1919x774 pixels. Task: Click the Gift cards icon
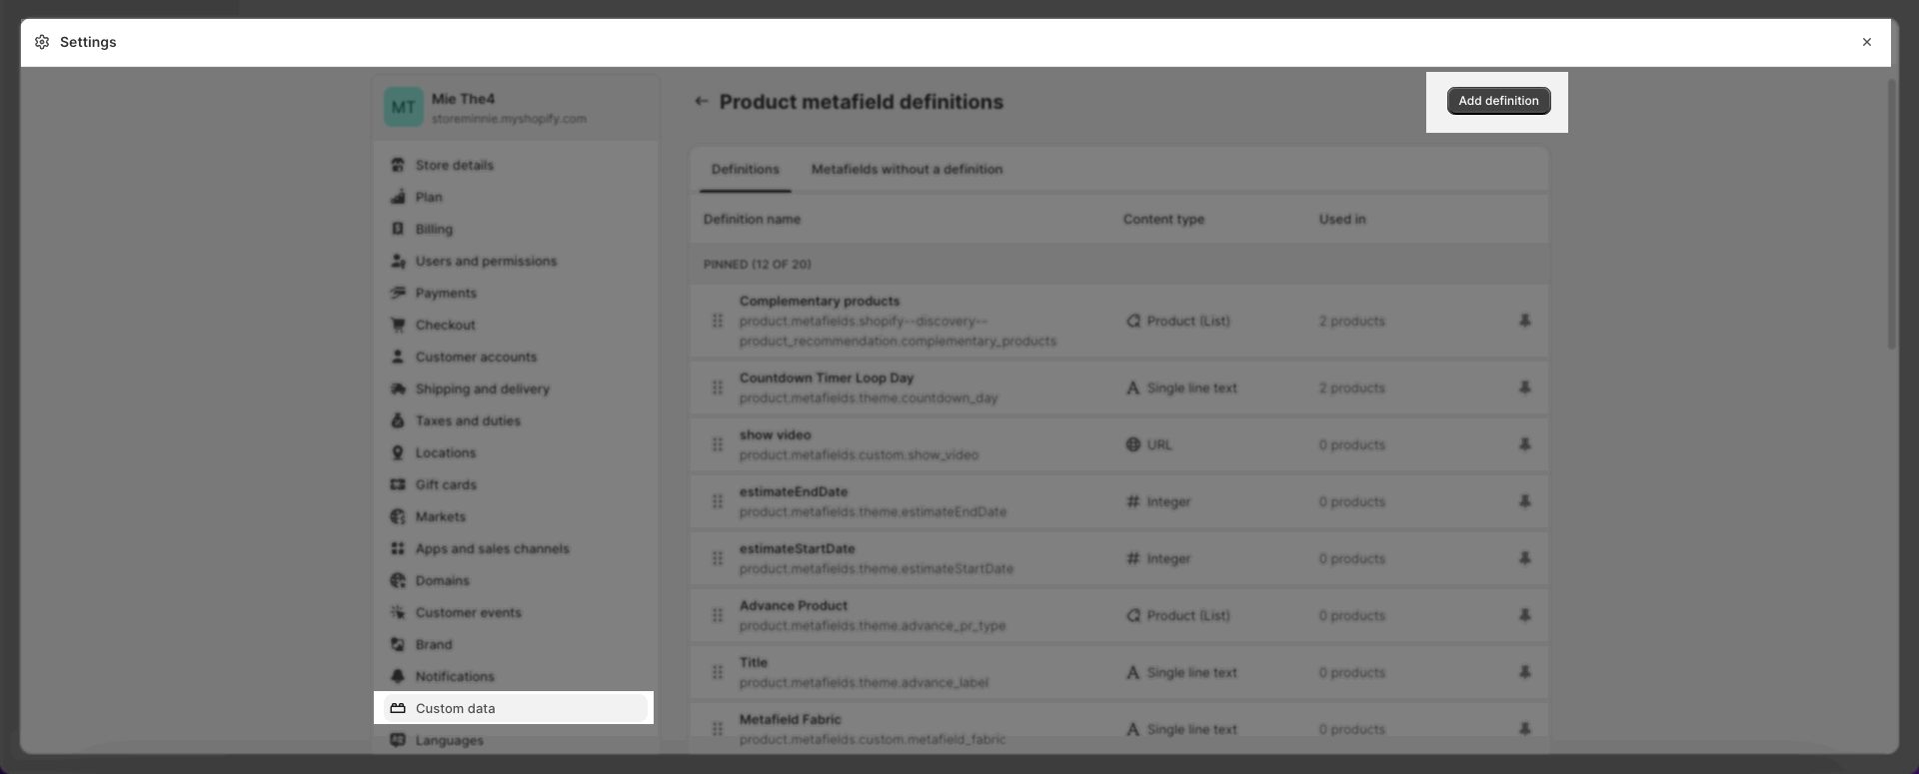398,484
